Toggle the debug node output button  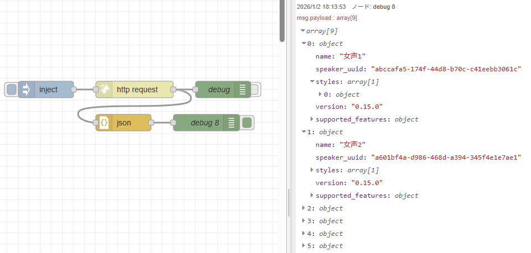(255, 89)
